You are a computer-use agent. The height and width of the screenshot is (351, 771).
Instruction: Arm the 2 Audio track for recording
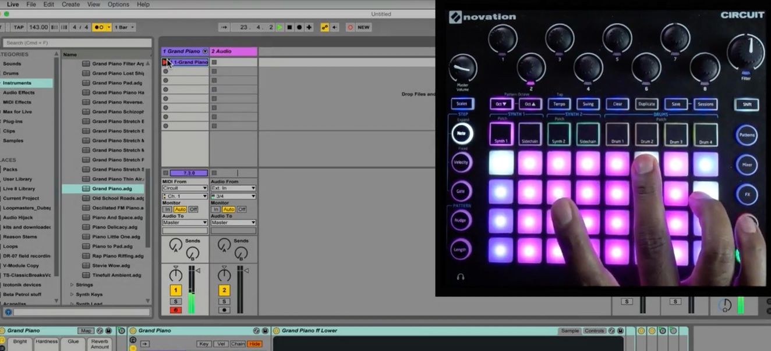click(x=224, y=310)
